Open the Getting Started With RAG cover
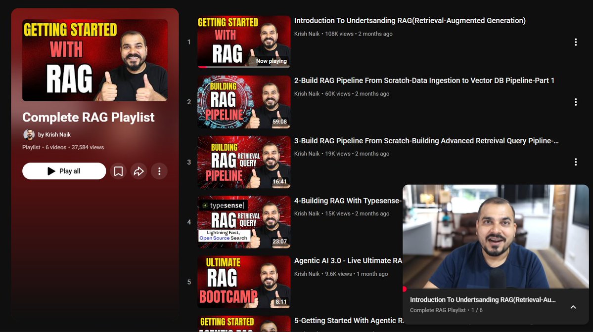 coord(95,60)
